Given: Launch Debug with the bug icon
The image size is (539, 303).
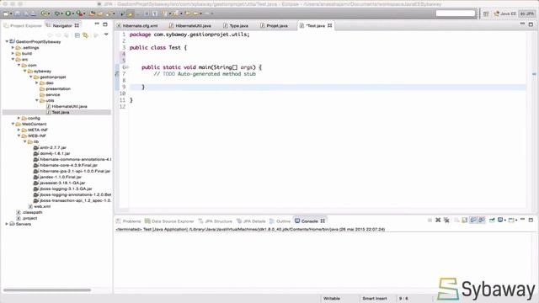Looking at the screenshot, I should point(57,13).
